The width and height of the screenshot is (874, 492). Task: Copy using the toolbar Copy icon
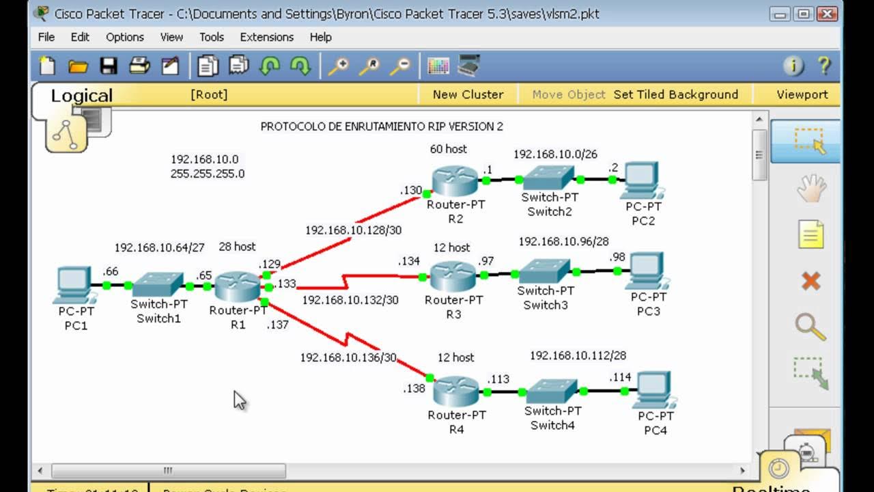pyautogui.click(x=208, y=66)
